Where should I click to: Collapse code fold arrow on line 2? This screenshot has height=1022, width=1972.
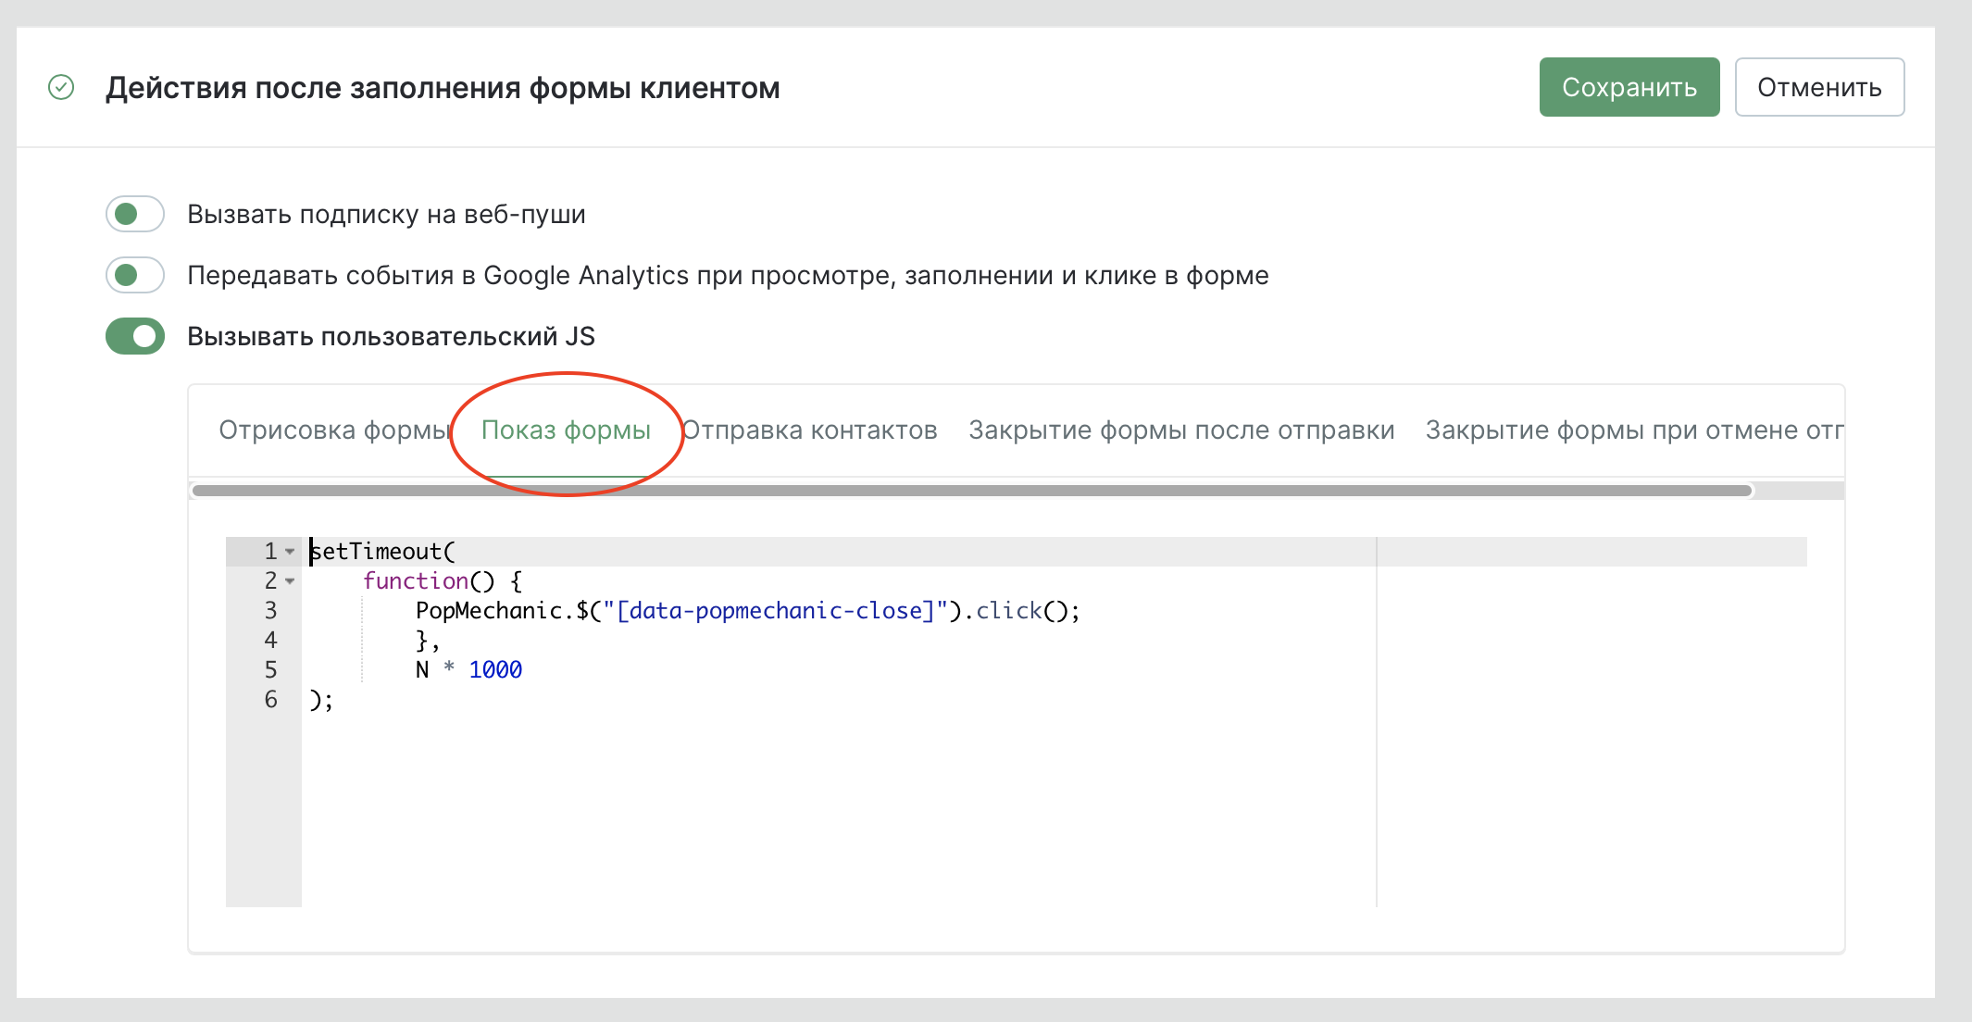tap(290, 581)
